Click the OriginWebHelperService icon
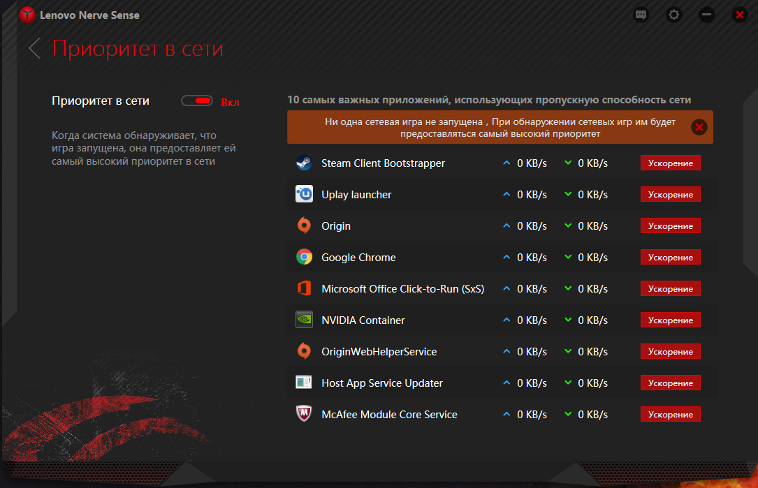Screen dimensions: 758x488 point(304,351)
